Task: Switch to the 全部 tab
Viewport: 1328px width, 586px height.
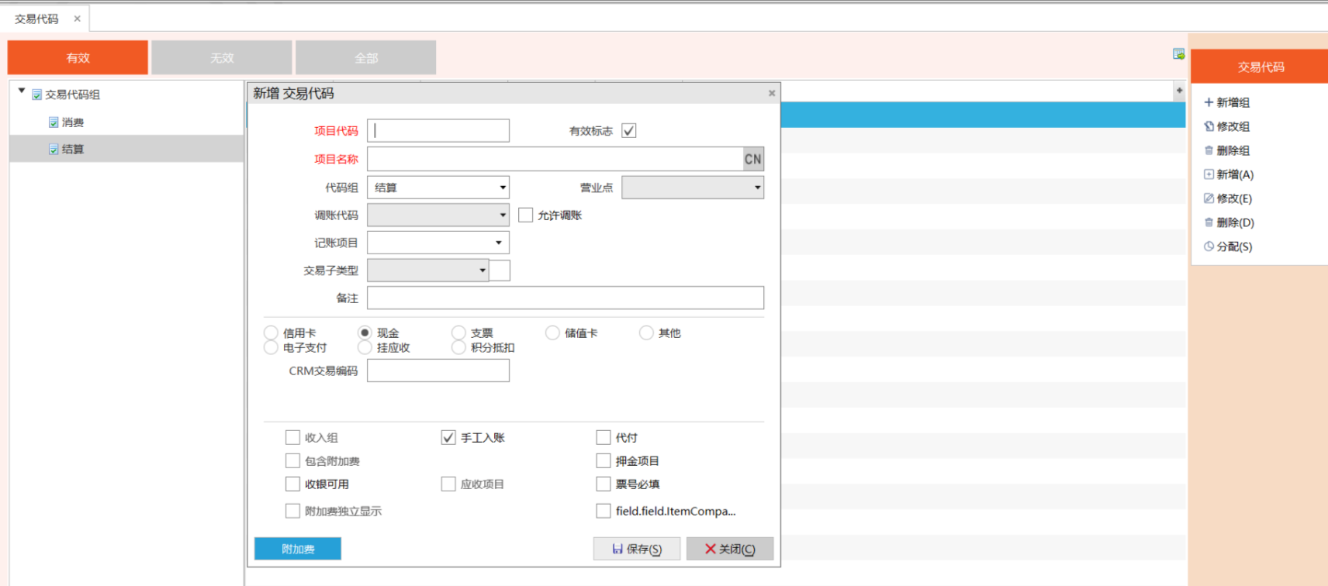Action: click(366, 58)
